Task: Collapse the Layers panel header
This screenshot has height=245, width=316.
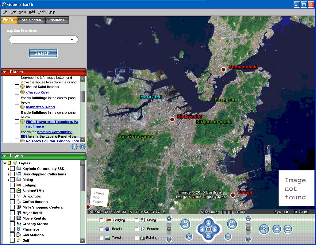Action: [4, 156]
